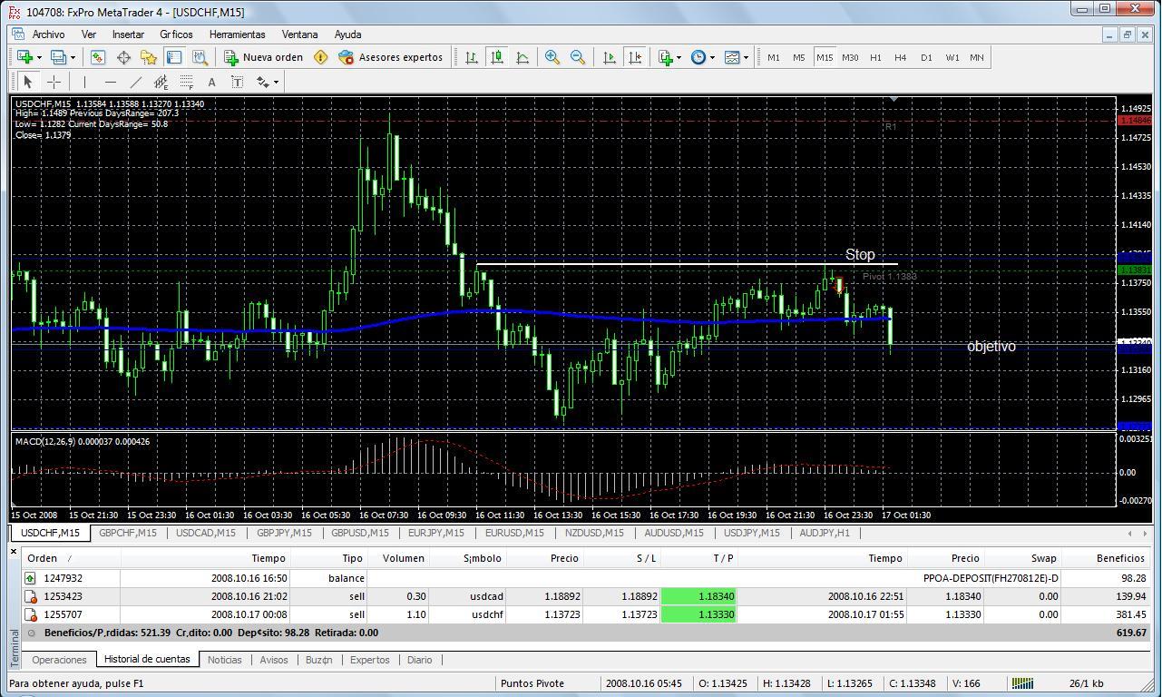The height and width of the screenshot is (697, 1162).
Task: Open the Insertar menu
Action: point(128,34)
